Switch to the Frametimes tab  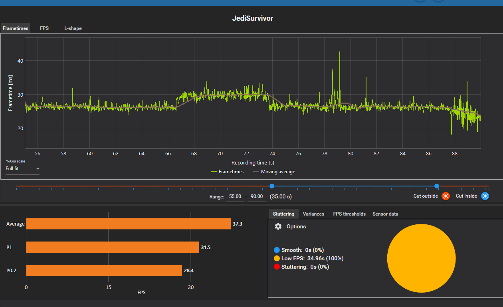point(16,28)
